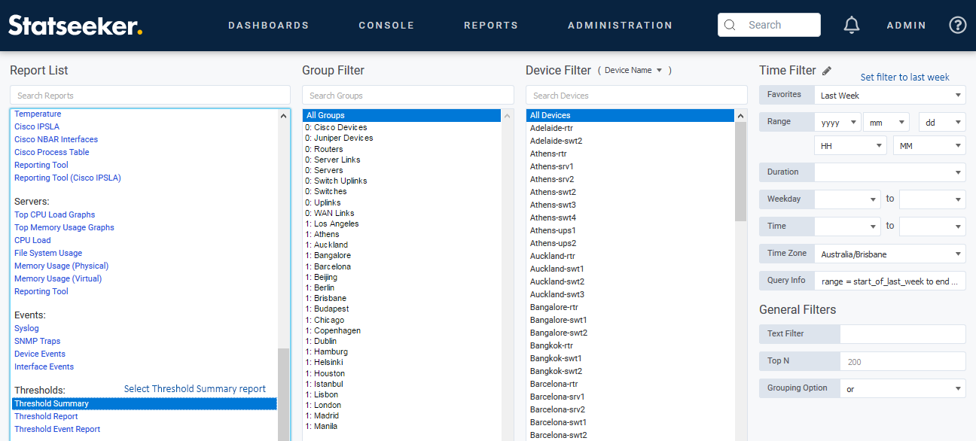Image resolution: width=976 pixels, height=441 pixels.
Task: Open the Duration dropdown
Action: point(889,172)
